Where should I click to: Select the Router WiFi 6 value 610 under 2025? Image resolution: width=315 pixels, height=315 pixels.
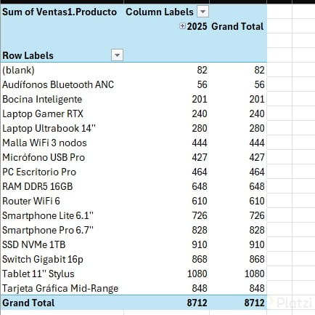200,201
